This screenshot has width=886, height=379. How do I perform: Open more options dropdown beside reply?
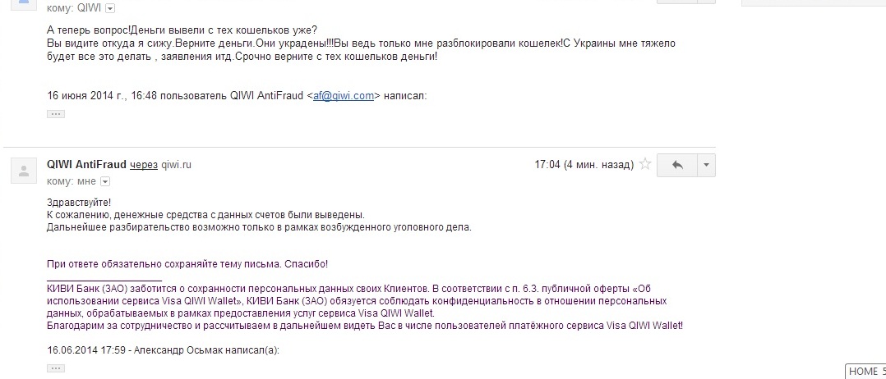pos(706,165)
